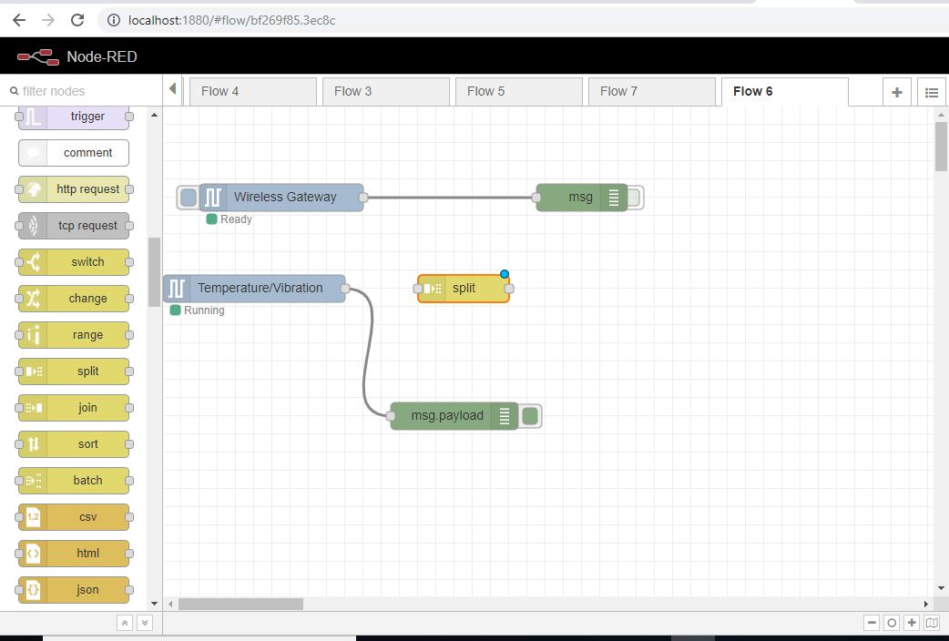This screenshot has width=949, height=641.
Task: Reset canvas zoom with circle button
Action: tap(892, 622)
